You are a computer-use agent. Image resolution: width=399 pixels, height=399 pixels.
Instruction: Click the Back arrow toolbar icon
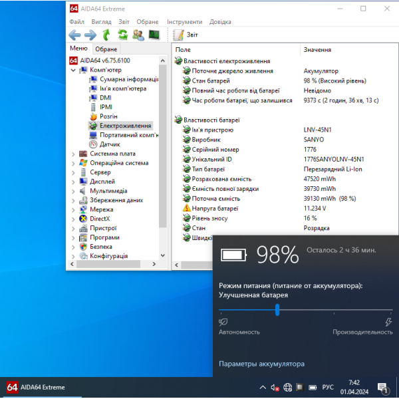pyautogui.click(x=74, y=35)
